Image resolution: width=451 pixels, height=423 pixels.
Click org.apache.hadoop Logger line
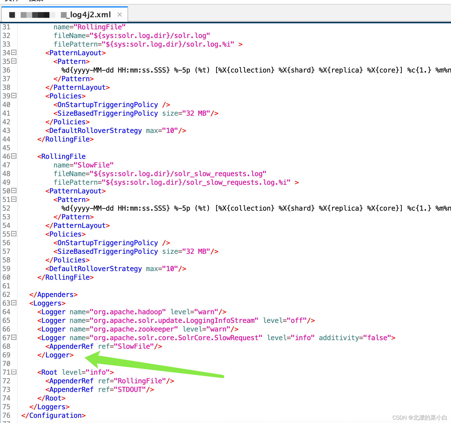click(x=132, y=312)
